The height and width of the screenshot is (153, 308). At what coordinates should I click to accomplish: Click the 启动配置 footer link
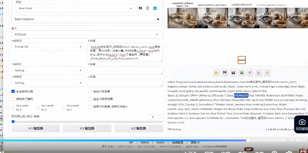point(177,142)
